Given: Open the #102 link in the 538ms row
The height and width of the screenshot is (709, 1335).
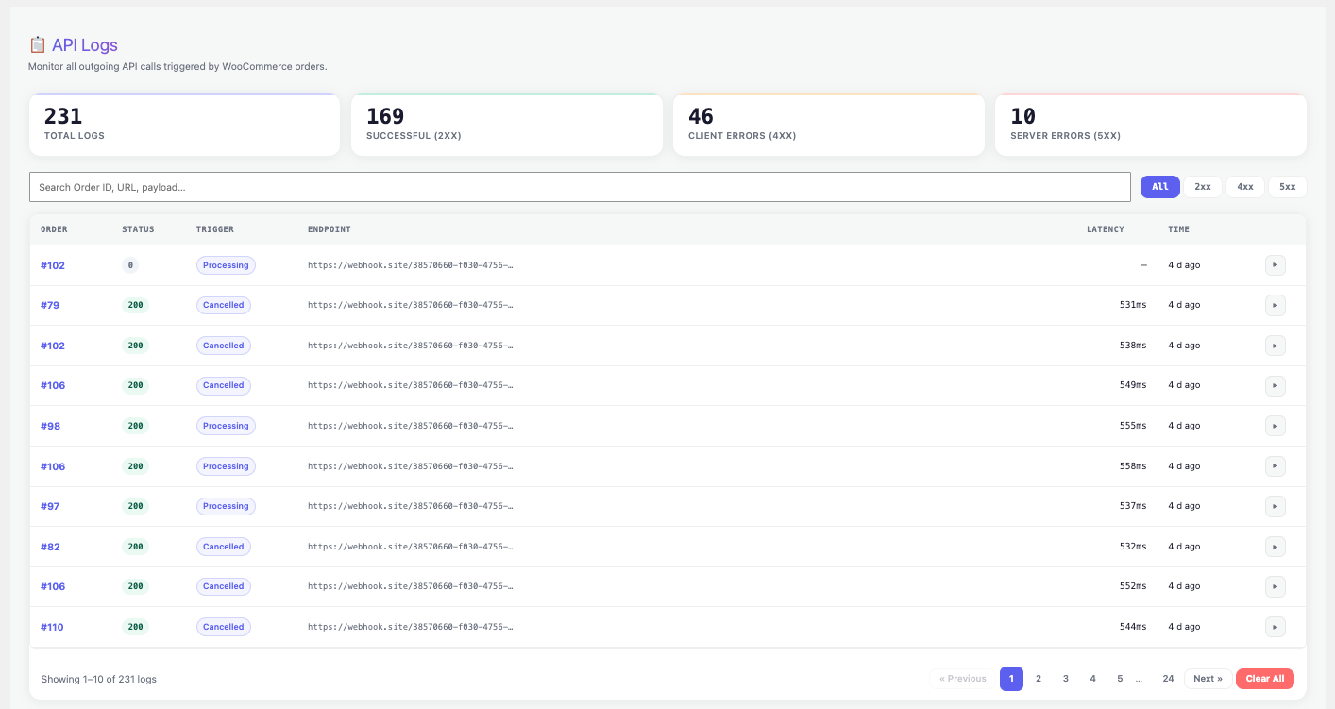Looking at the screenshot, I should click(53, 346).
